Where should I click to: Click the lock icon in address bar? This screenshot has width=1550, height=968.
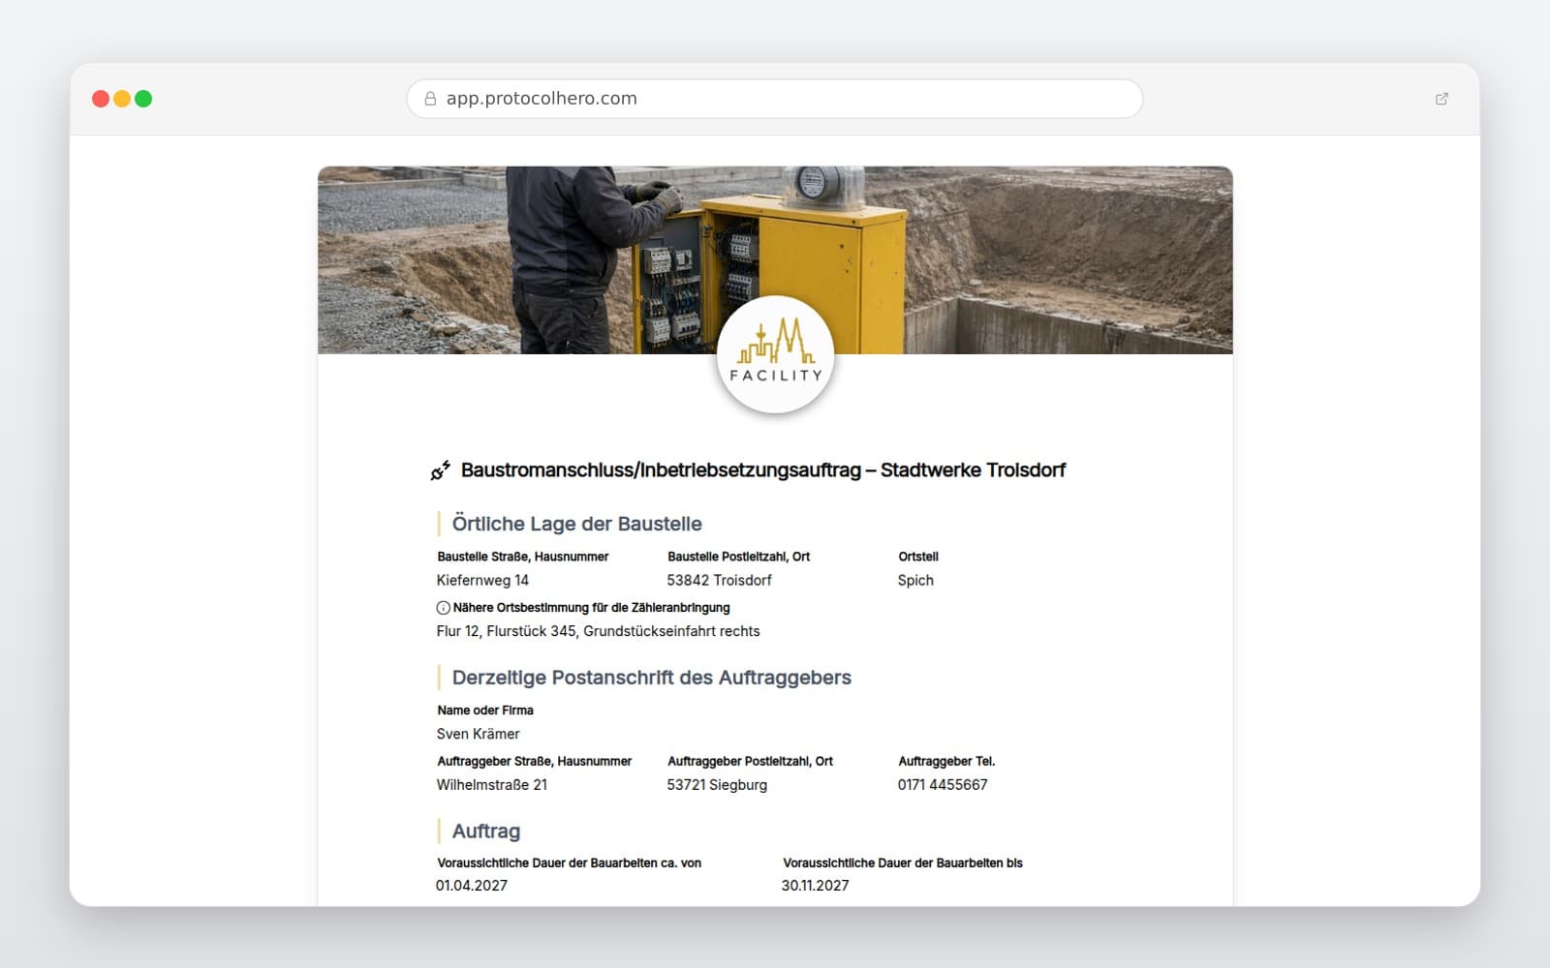pyautogui.click(x=430, y=99)
